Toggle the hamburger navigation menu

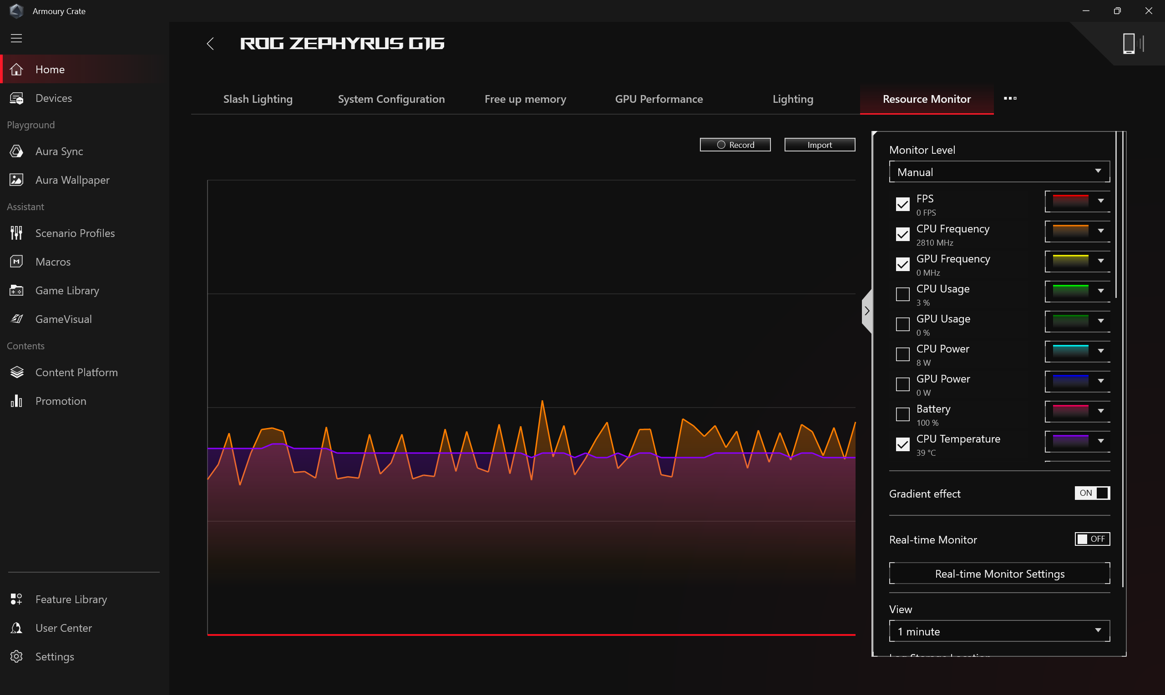[16, 38]
